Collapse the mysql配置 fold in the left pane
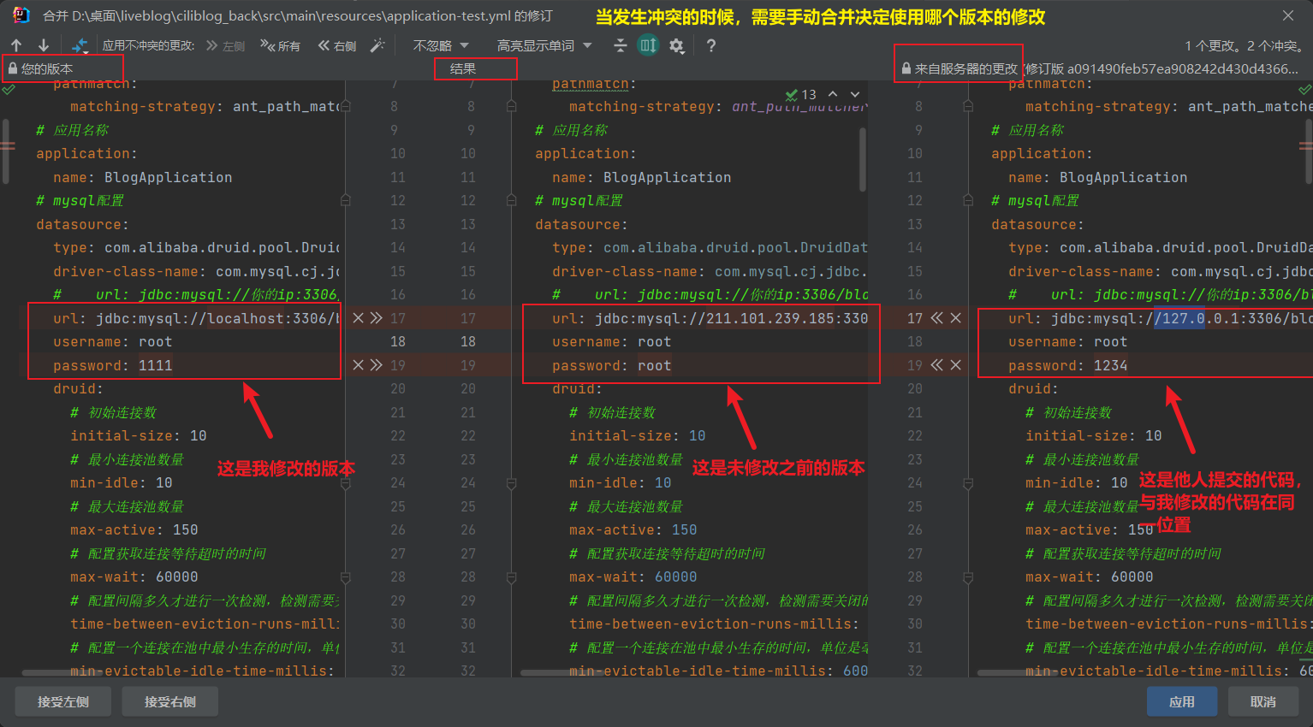The width and height of the screenshot is (1313, 727). coord(346,201)
